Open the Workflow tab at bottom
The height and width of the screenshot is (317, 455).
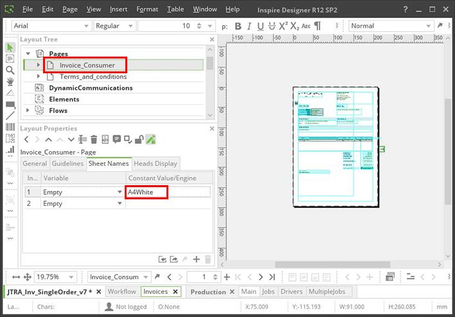point(121,292)
